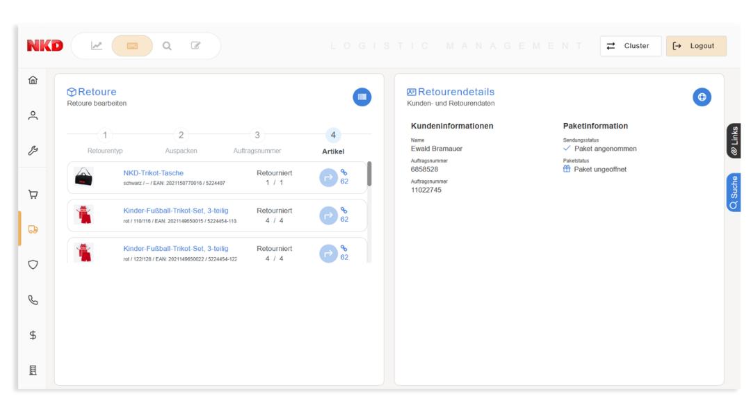
Task: Click return arrow for NKD-Trikot-Tasche
Action: tap(328, 178)
